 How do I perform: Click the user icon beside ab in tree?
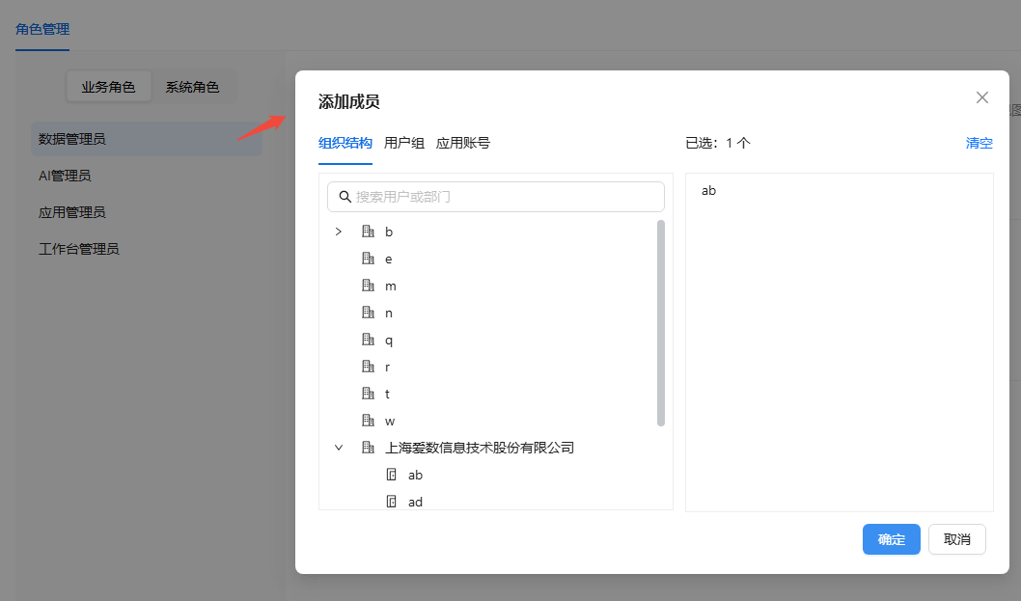(x=392, y=475)
